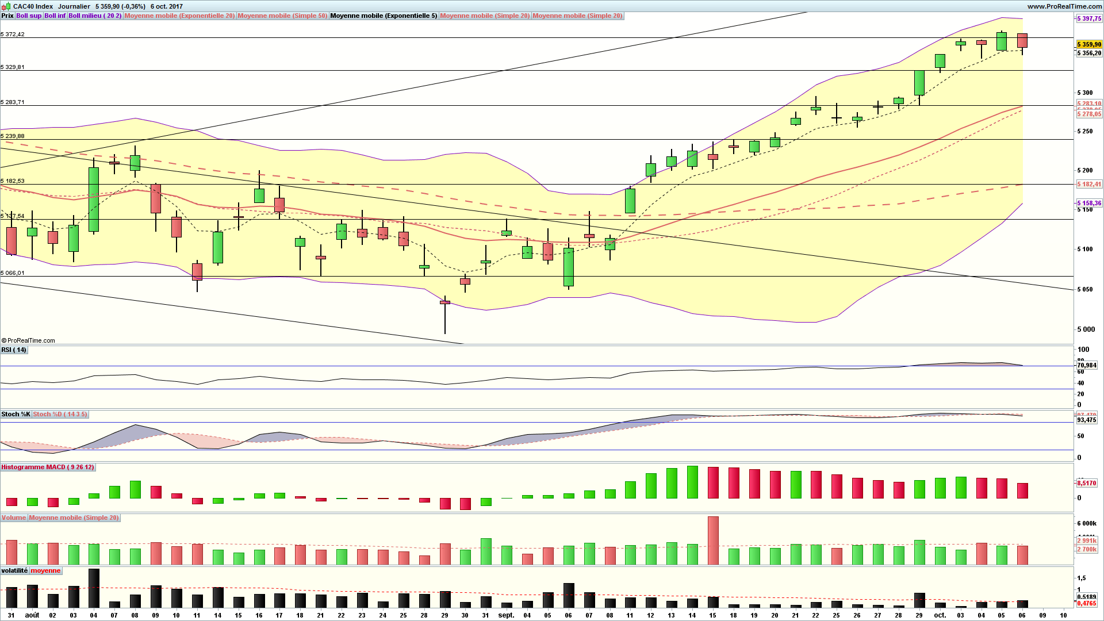Click the red moyenne label in volatilité panel
This screenshot has width=1104, height=621.
tap(45, 571)
